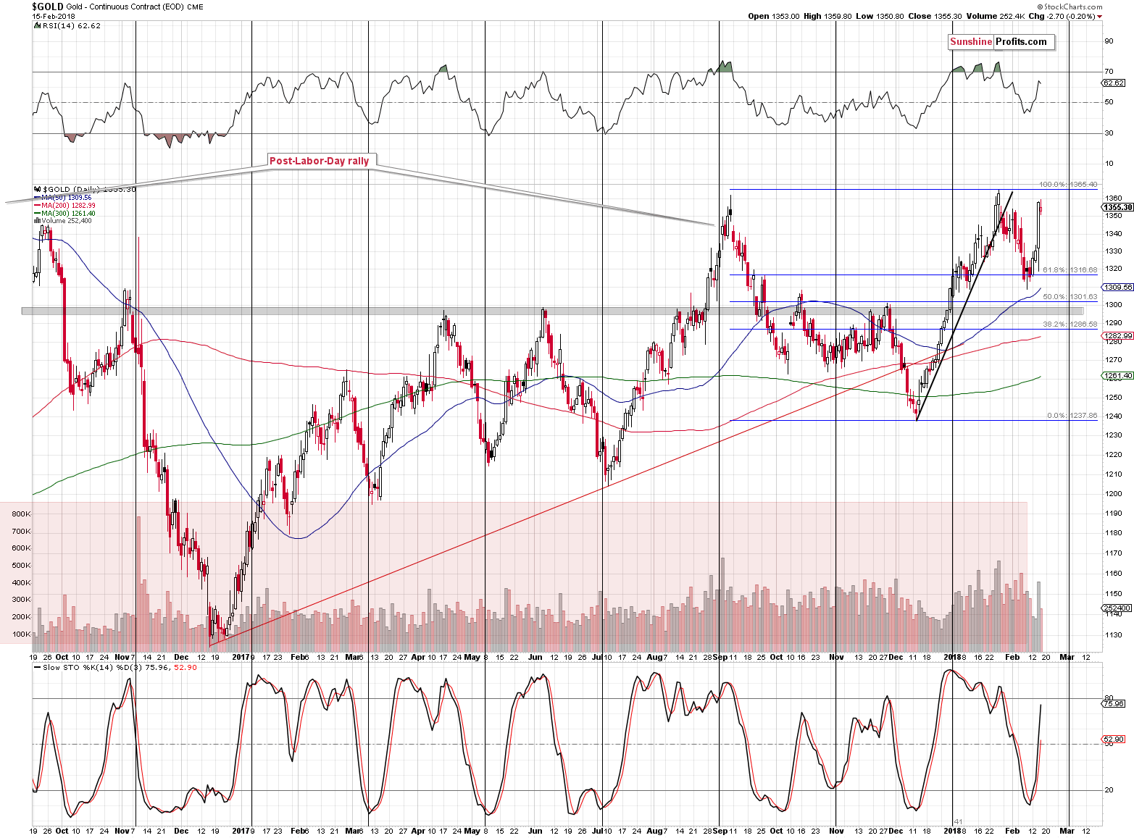Click the green MA(300) legend line marker
Image resolution: width=1134 pixels, height=838 pixels.
click(x=37, y=213)
